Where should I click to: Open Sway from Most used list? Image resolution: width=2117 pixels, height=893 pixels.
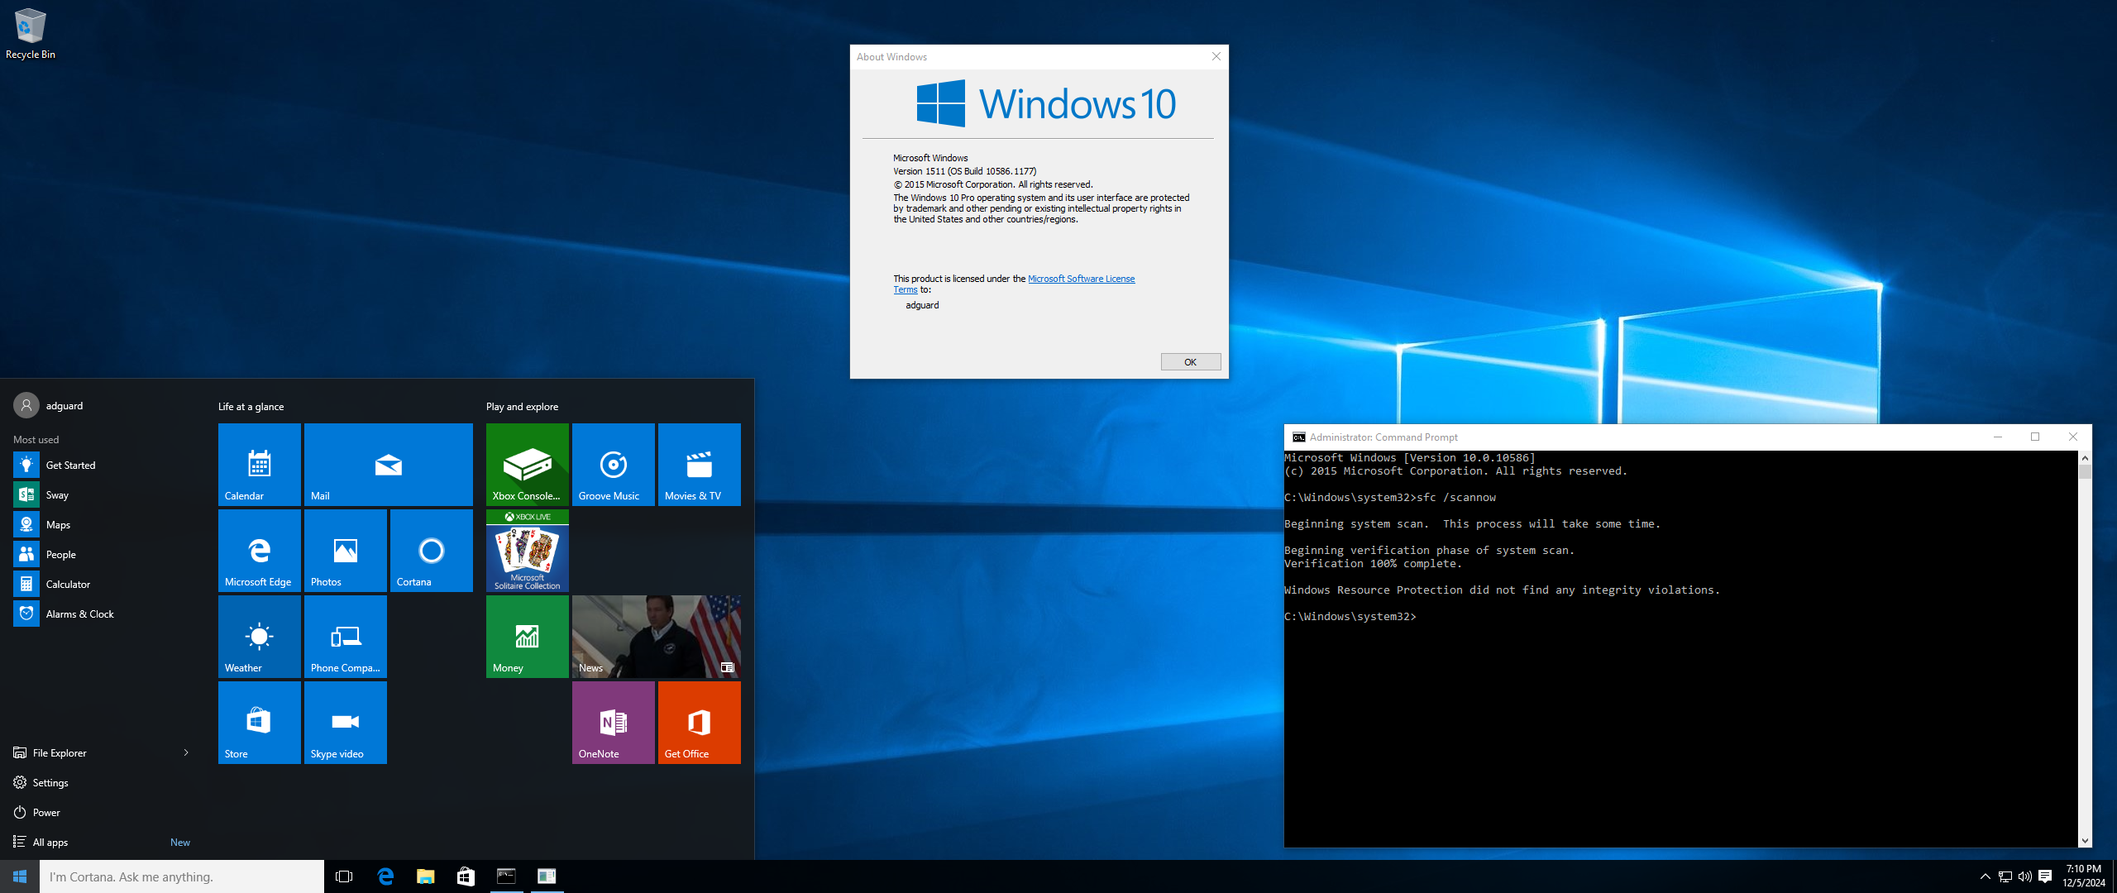click(x=103, y=495)
